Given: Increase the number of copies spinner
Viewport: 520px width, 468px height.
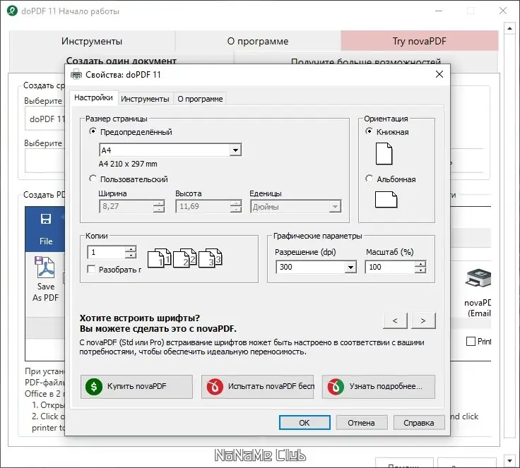Looking at the screenshot, I should [131, 249].
